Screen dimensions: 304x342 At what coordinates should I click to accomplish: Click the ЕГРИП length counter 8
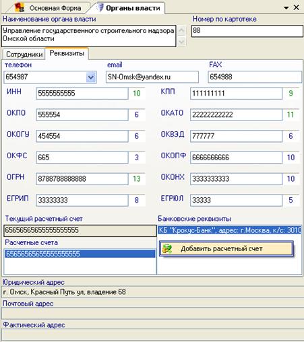[137, 200]
